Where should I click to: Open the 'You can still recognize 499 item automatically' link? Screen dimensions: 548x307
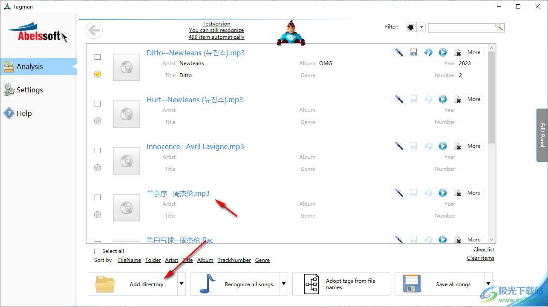point(216,33)
